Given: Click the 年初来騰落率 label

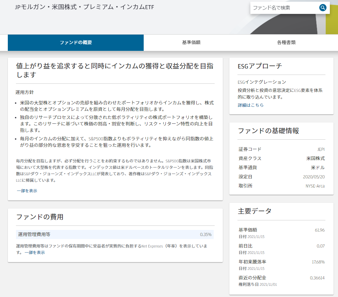Looking at the screenshot, I should (x=252, y=262).
